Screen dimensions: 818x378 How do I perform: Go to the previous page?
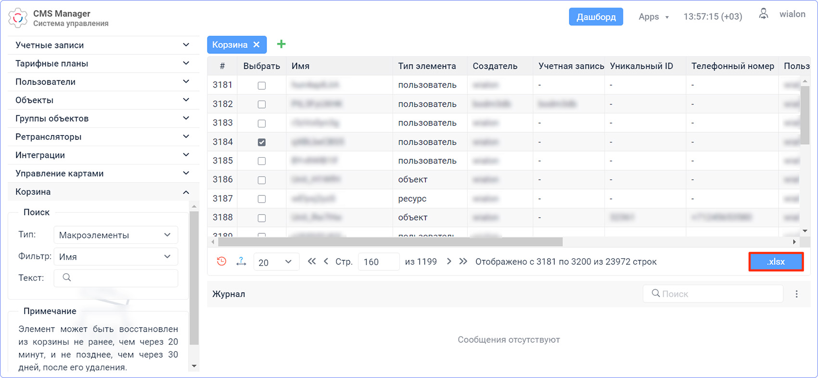[326, 262]
